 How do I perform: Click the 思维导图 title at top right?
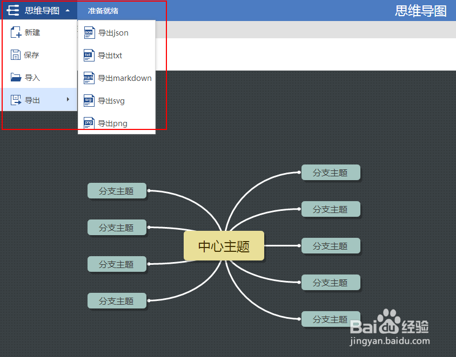pyautogui.click(x=420, y=11)
